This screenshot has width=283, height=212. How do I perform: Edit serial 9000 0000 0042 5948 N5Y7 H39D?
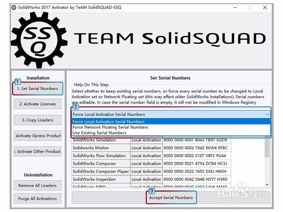click(197, 179)
